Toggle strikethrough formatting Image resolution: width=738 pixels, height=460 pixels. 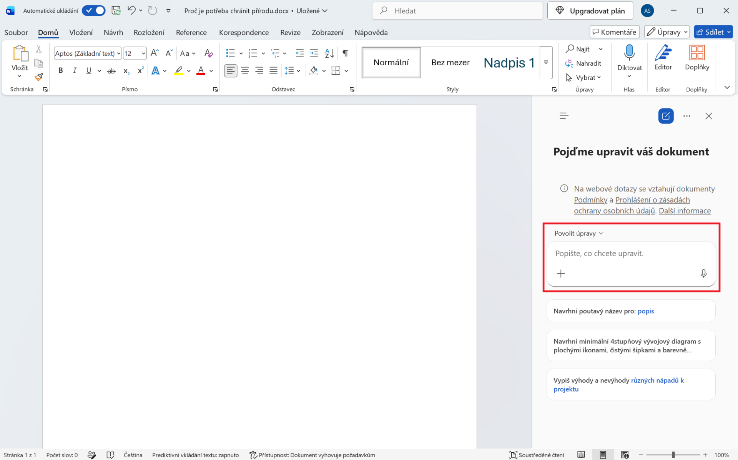(x=111, y=71)
